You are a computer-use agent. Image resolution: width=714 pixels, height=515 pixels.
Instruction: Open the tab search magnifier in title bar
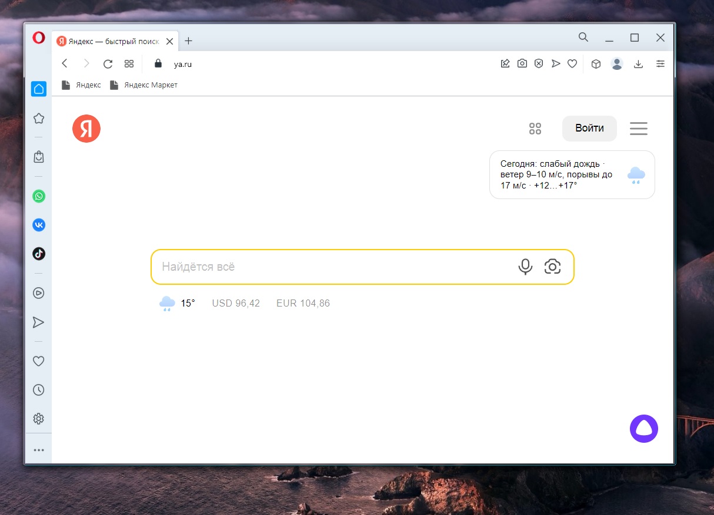pos(583,37)
